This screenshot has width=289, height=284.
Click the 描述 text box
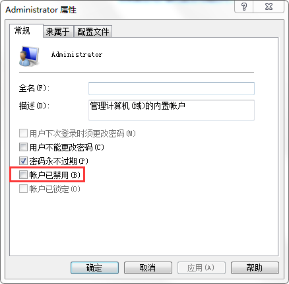click(x=172, y=110)
